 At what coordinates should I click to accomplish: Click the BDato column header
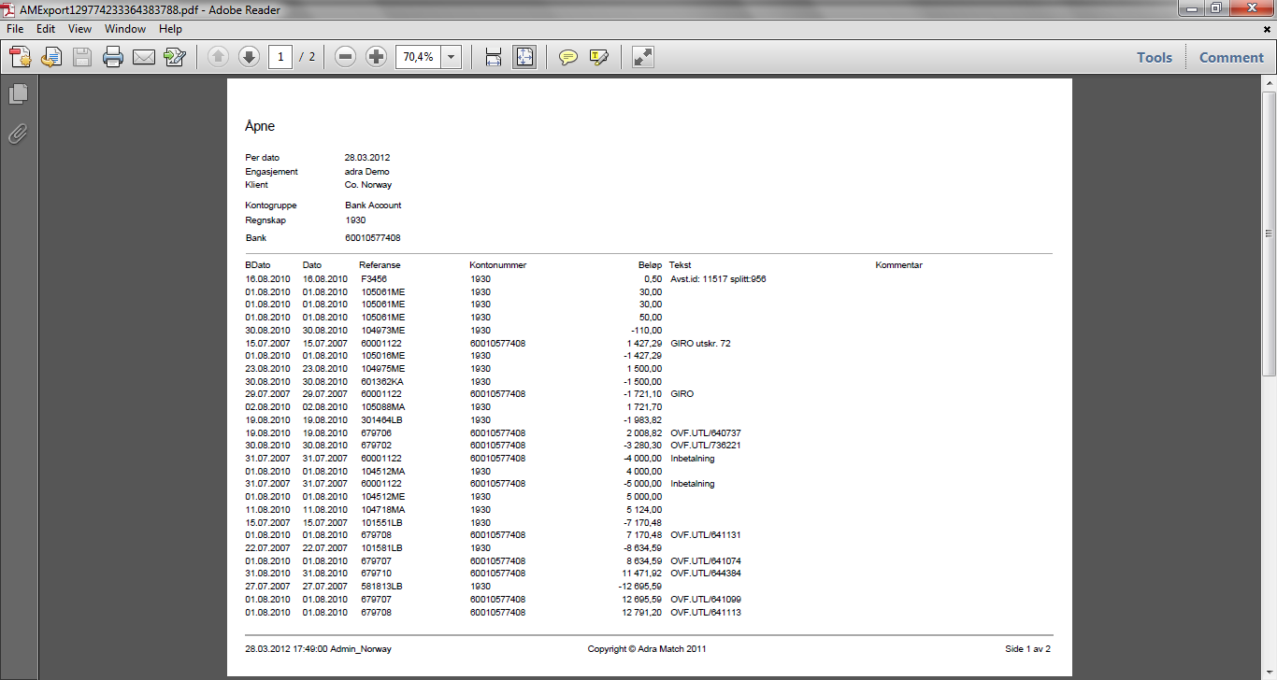tap(258, 265)
